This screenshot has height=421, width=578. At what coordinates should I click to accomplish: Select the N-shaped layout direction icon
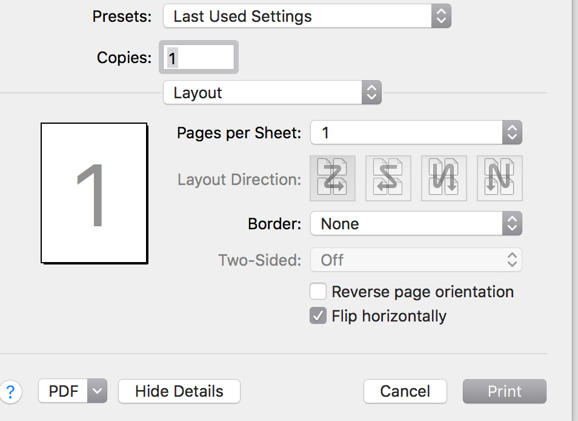click(x=500, y=178)
